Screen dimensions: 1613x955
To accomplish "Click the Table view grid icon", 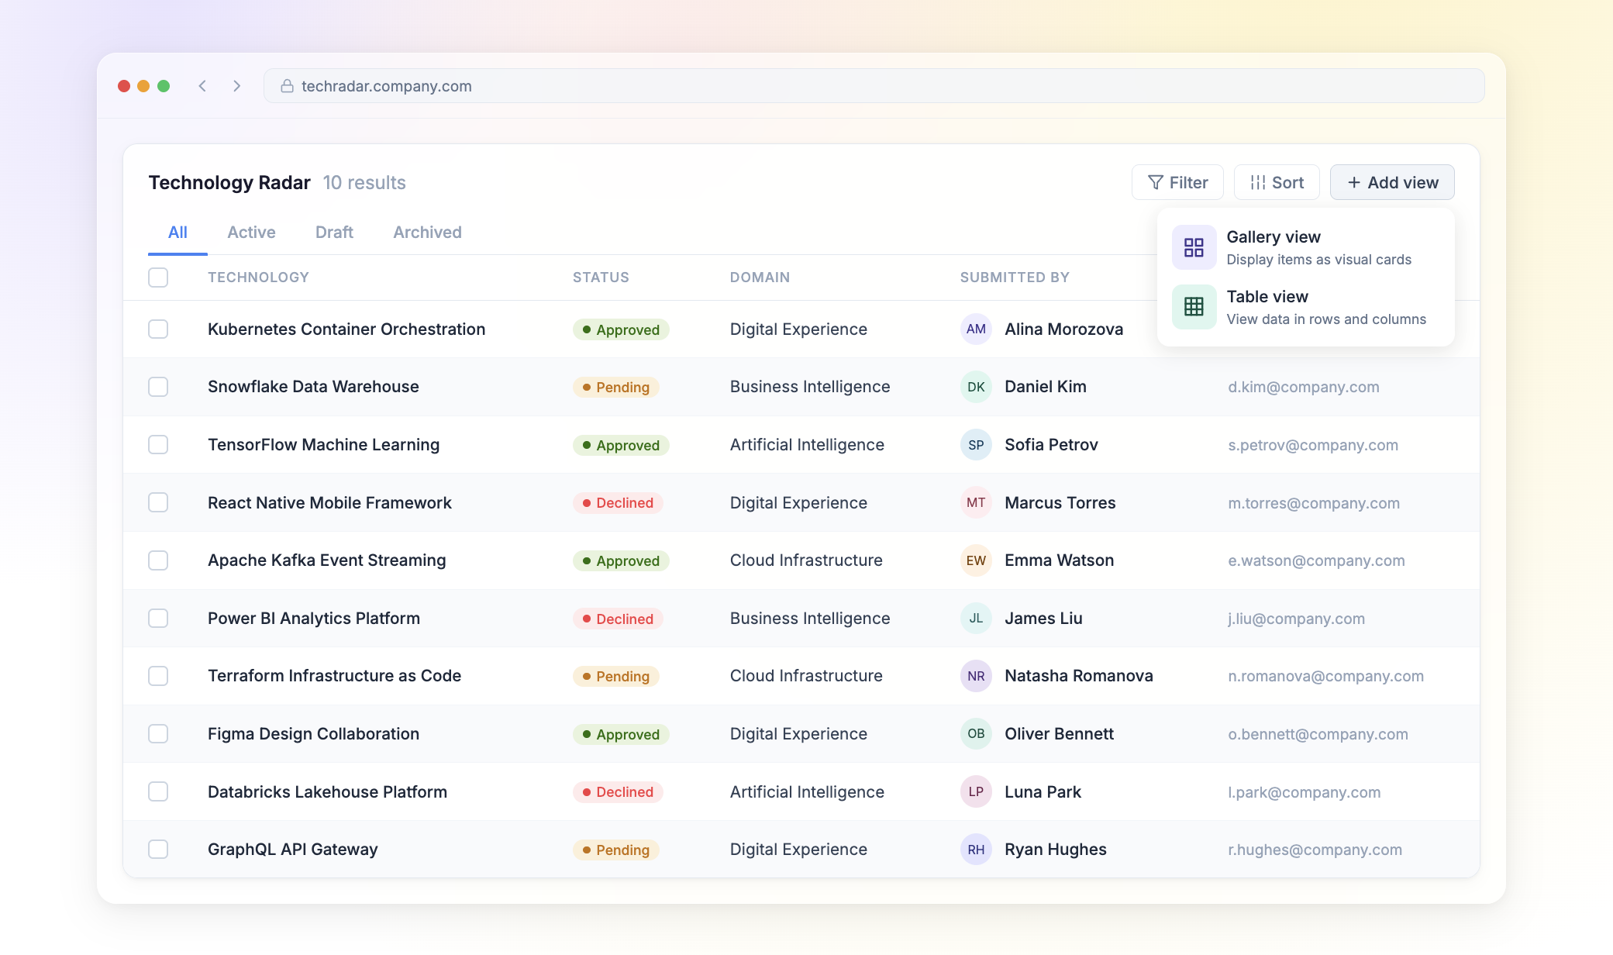I will (1194, 307).
